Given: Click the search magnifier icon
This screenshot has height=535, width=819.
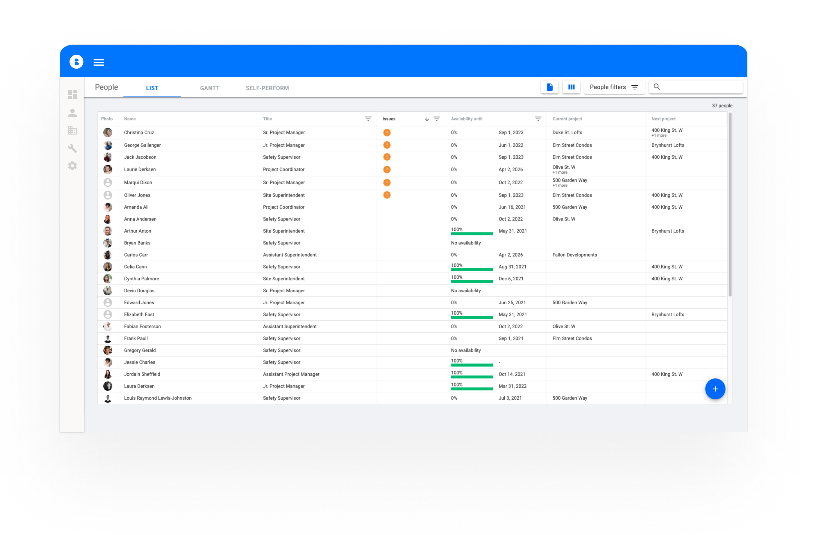Looking at the screenshot, I should (657, 86).
